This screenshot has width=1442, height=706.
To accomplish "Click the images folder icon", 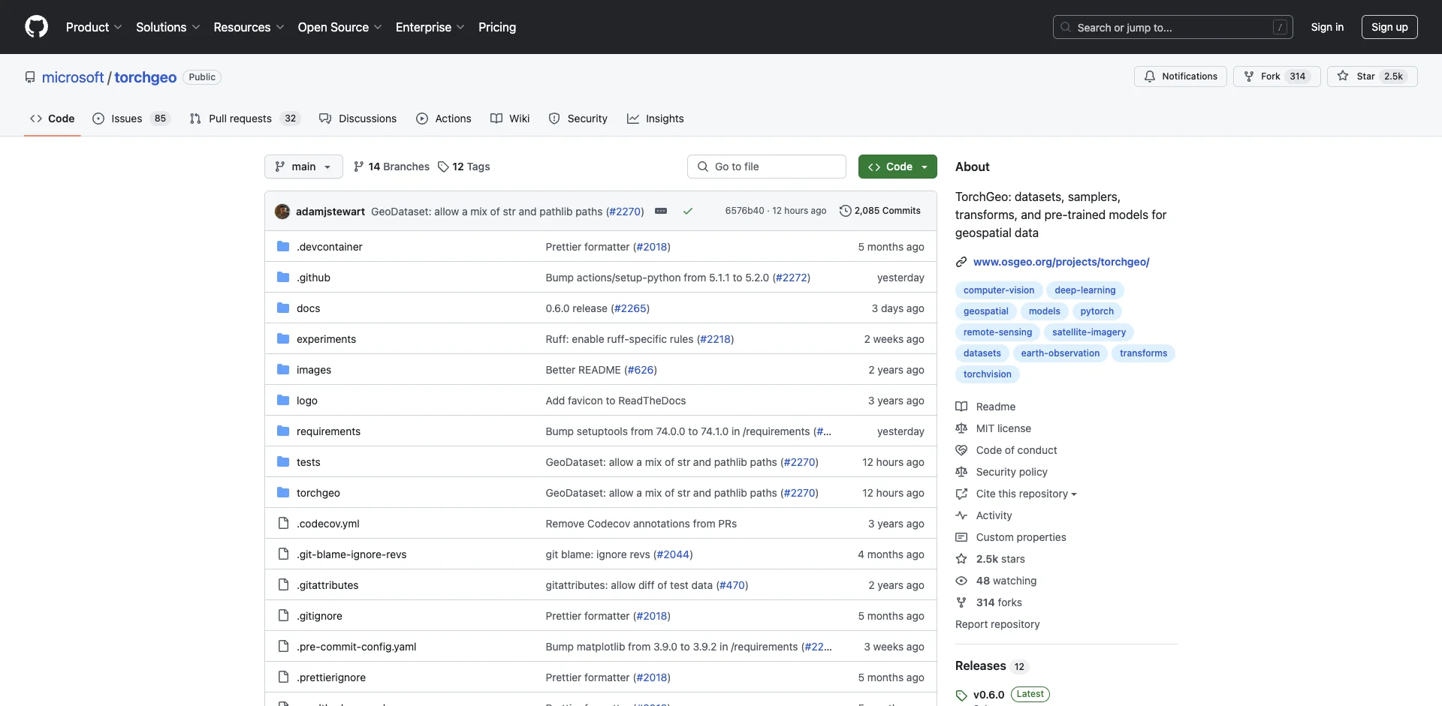I will pyautogui.click(x=283, y=369).
